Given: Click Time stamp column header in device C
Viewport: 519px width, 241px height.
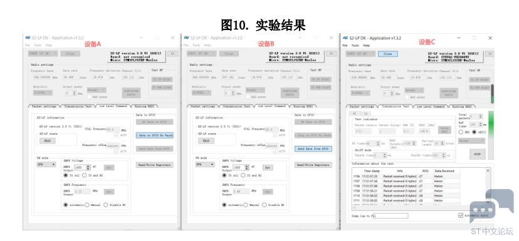Looking at the screenshot, I should (x=372, y=172).
